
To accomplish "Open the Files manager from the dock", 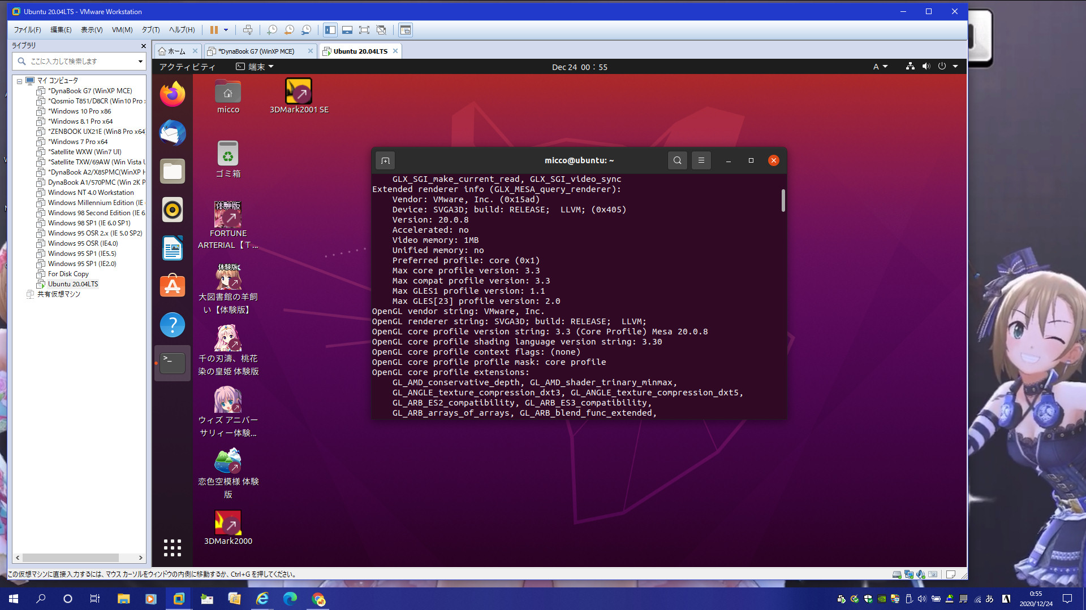I will [173, 171].
